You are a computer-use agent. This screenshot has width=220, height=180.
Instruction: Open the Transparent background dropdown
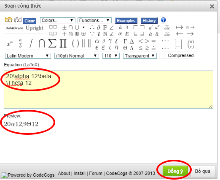(140, 56)
